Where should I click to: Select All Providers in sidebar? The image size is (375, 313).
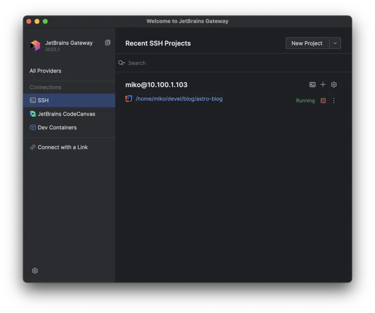click(46, 71)
